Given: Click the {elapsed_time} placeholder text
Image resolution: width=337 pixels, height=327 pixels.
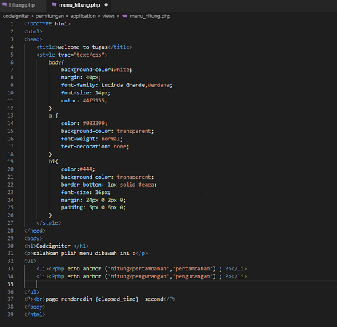Looking at the screenshot, I should (x=116, y=299).
